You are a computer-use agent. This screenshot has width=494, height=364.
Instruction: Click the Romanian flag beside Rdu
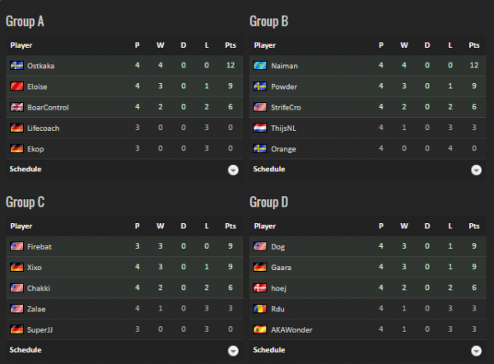260,309
